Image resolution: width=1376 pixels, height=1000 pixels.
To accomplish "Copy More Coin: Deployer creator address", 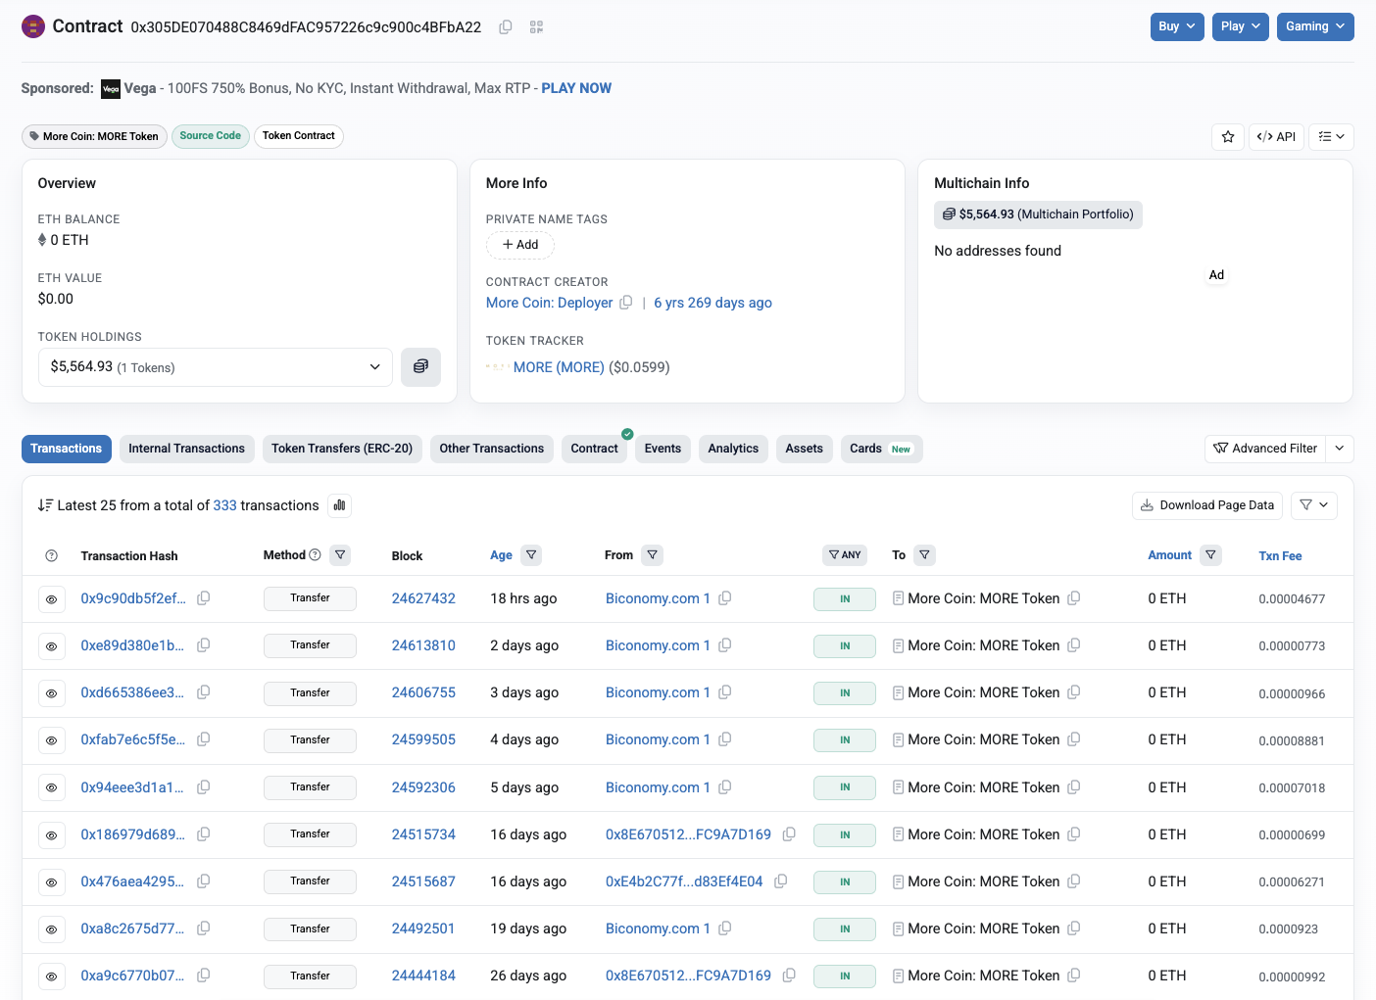I will tap(626, 303).
